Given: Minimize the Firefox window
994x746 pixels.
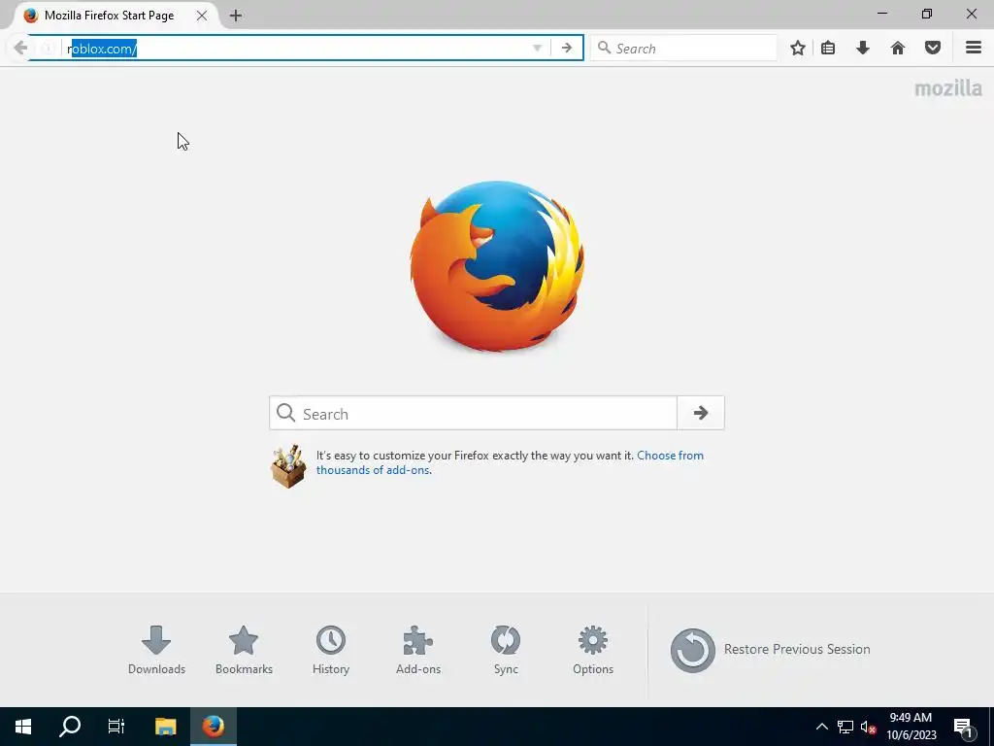Looking at the screenshot, I should pyautogui.click(x=882, y=14).
